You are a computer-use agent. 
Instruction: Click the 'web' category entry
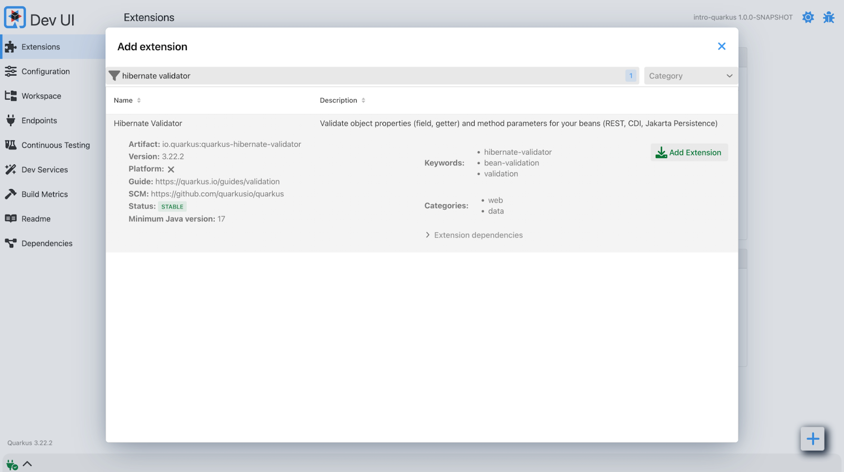(495, 200)
